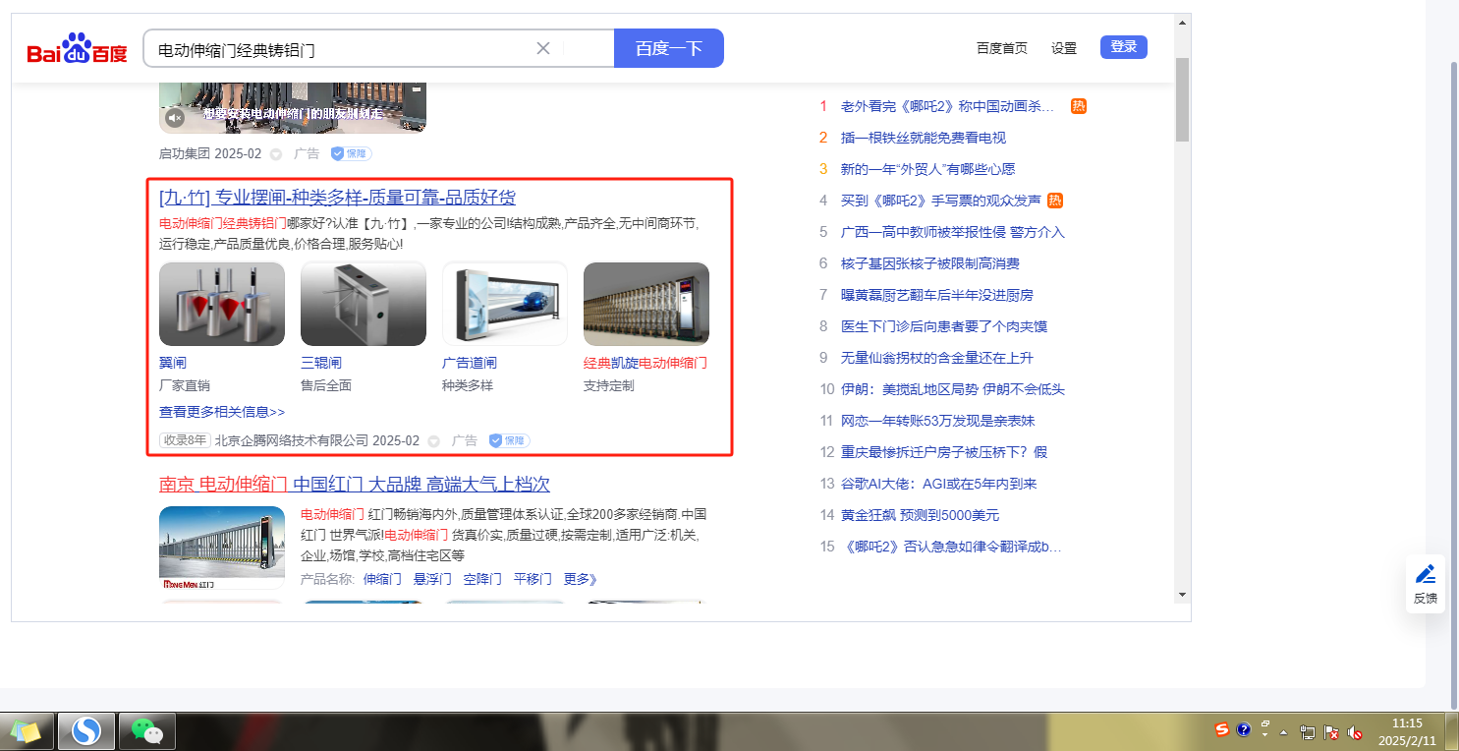This screenshot has height=751, width=1459.
Task: Click the 保障 badge beside 启功集团
Action: [351, 153]
